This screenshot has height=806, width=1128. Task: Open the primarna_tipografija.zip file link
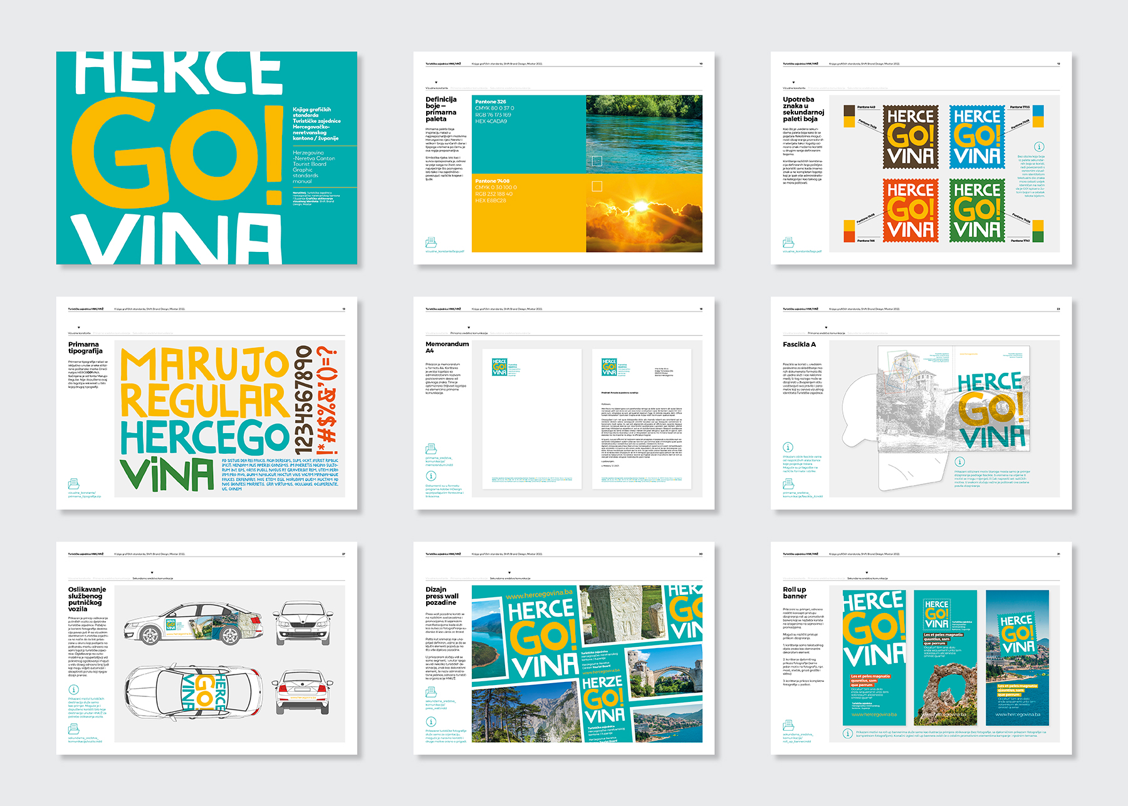tap(85, 495)
